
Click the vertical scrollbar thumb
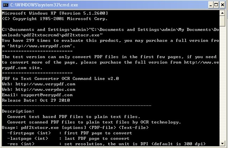pos(222,21)
